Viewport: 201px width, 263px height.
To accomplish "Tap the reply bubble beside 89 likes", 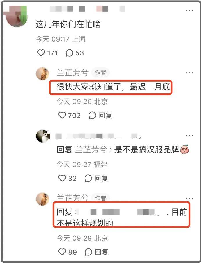I will [88, 252].
